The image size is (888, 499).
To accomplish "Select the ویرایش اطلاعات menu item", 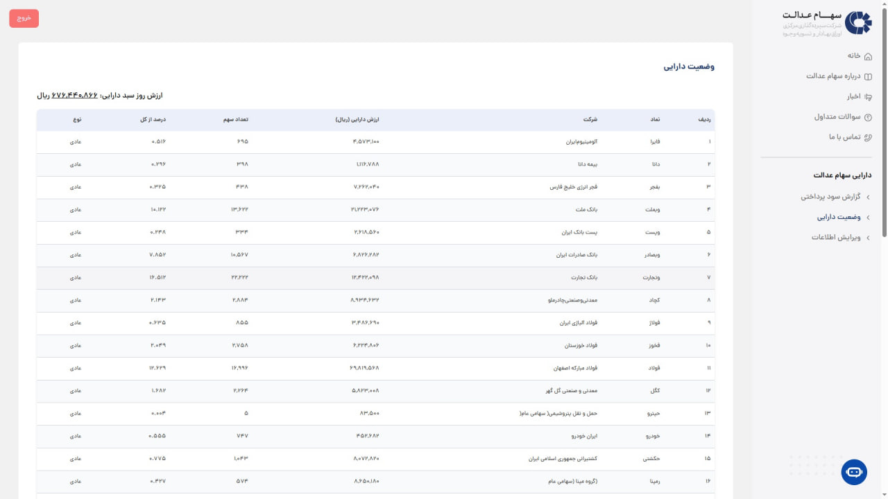I will pyautogui.click(x=836, y=238).
